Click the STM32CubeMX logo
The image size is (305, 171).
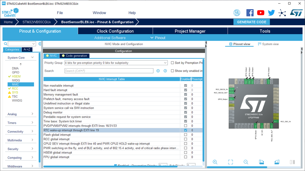[x=10, y=13]
